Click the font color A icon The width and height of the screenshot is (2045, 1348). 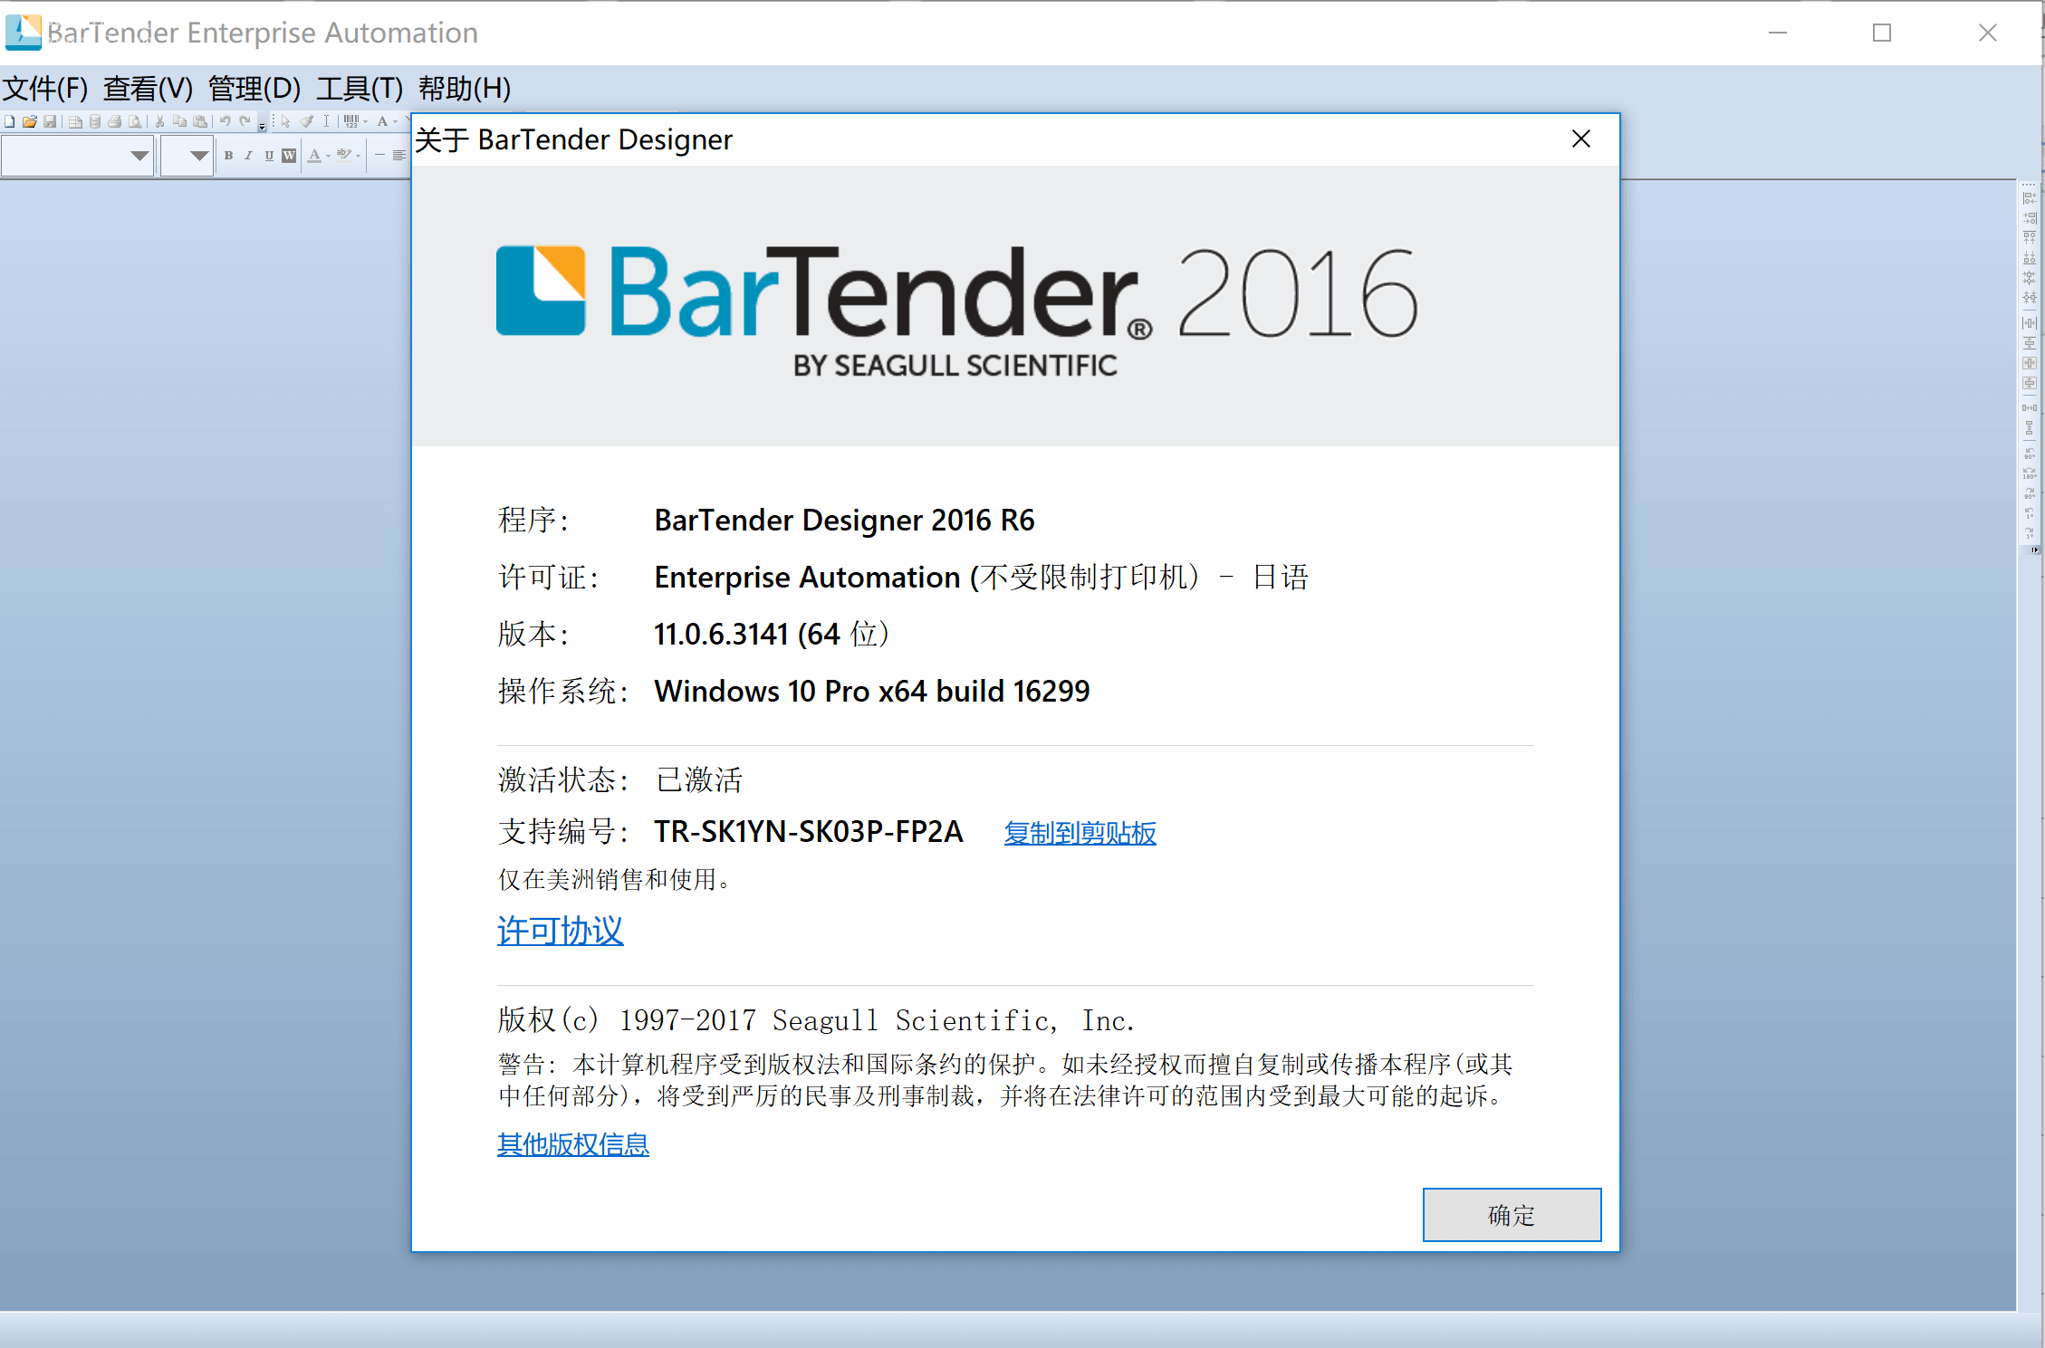tap(314, 156)
